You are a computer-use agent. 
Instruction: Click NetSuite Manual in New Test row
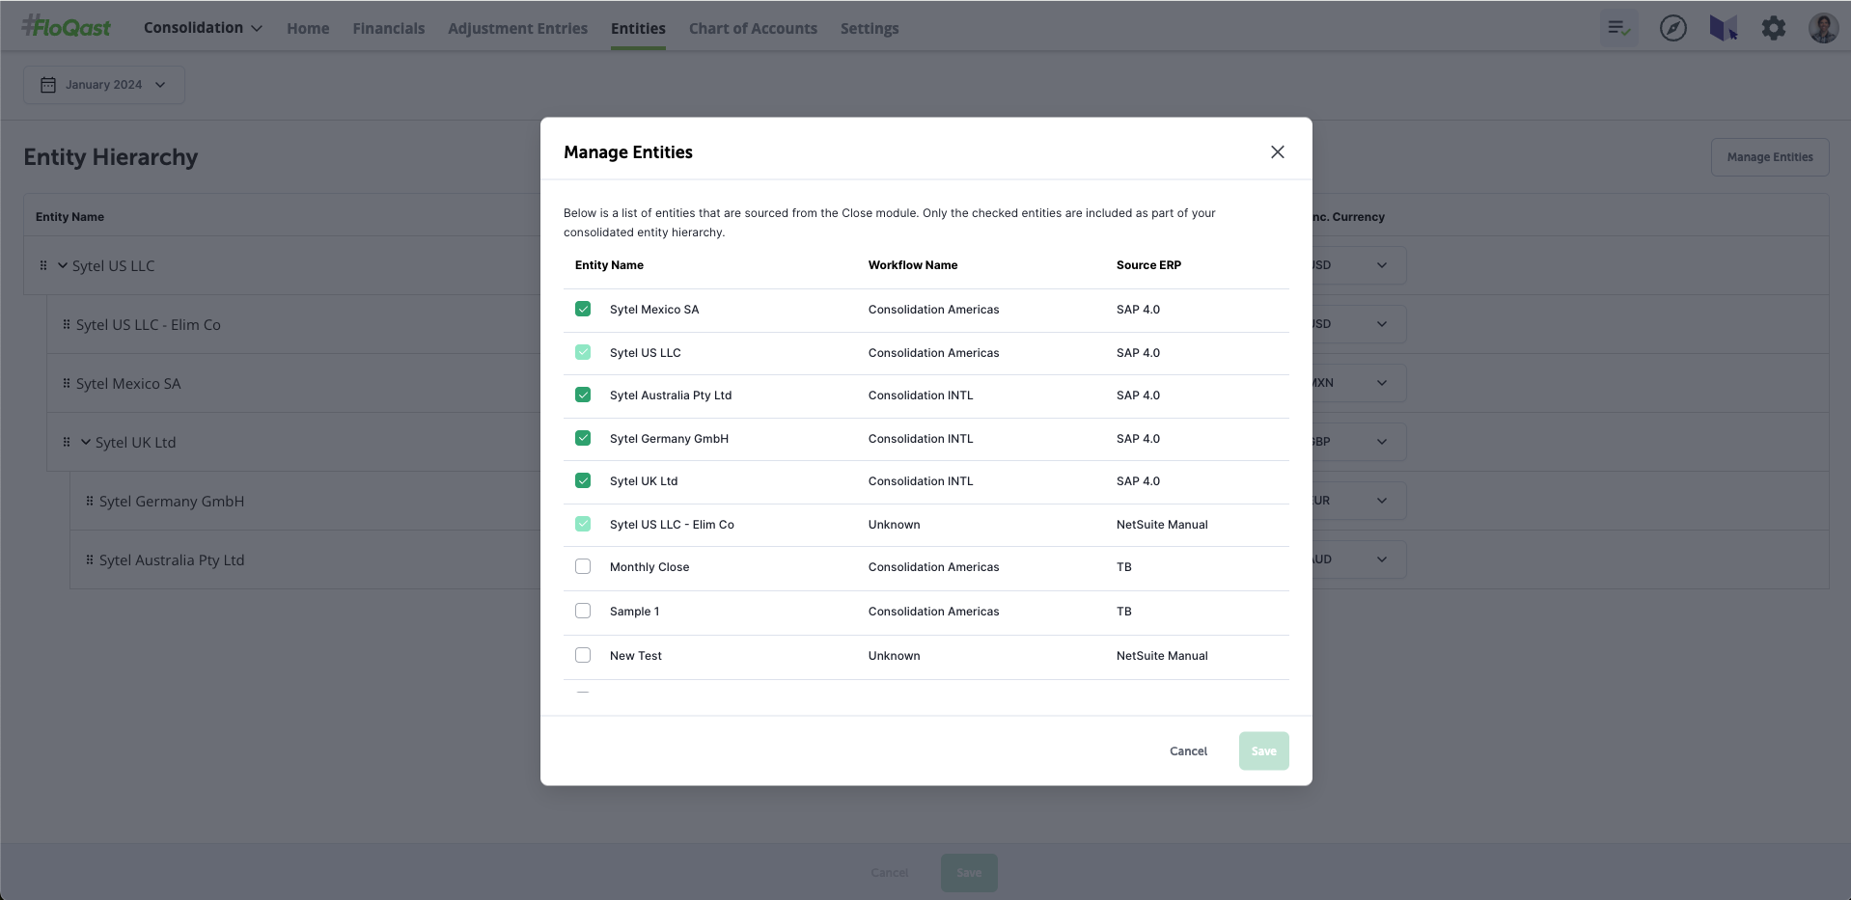tap(1162, 656)
